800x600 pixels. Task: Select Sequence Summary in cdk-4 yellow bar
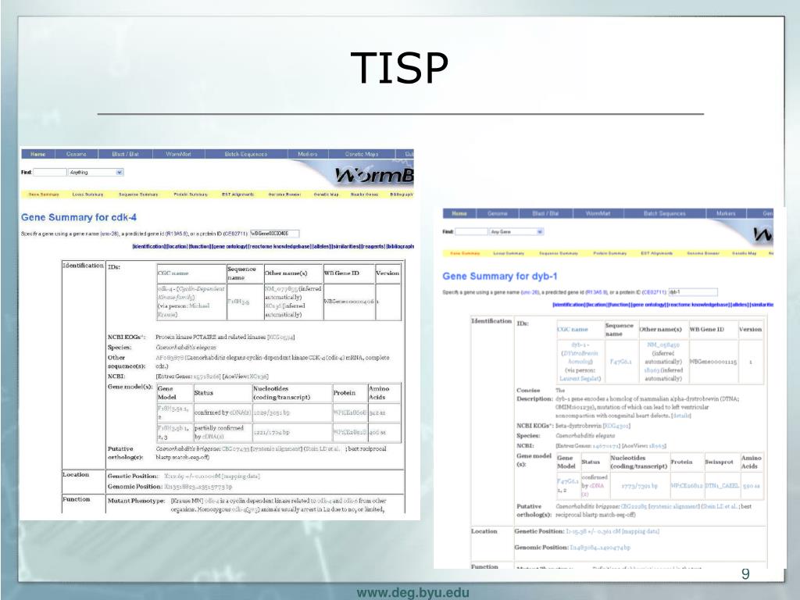point(138,195)
